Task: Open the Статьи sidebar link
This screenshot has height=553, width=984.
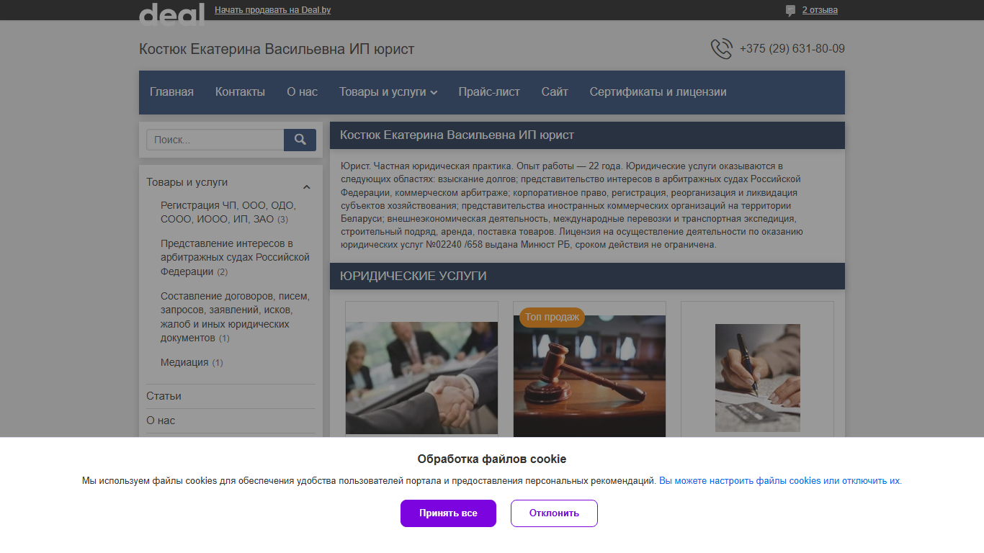Action: click(164, 396)
